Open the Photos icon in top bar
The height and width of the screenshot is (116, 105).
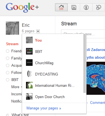tap(74, 7)
